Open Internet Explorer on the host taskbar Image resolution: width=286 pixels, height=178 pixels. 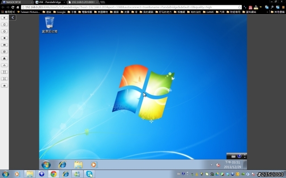pyautogui.click(x=65, y=174)
